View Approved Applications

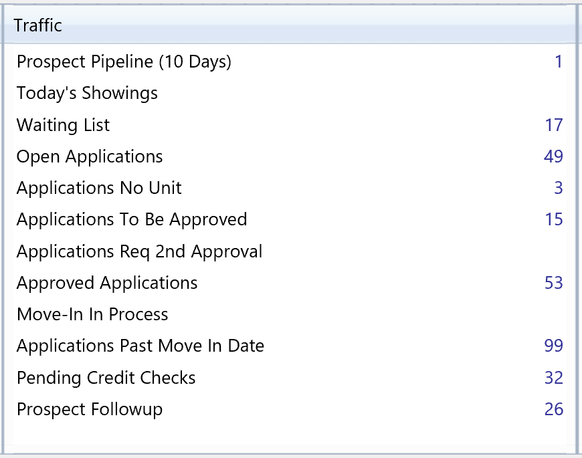coord(107,283)
